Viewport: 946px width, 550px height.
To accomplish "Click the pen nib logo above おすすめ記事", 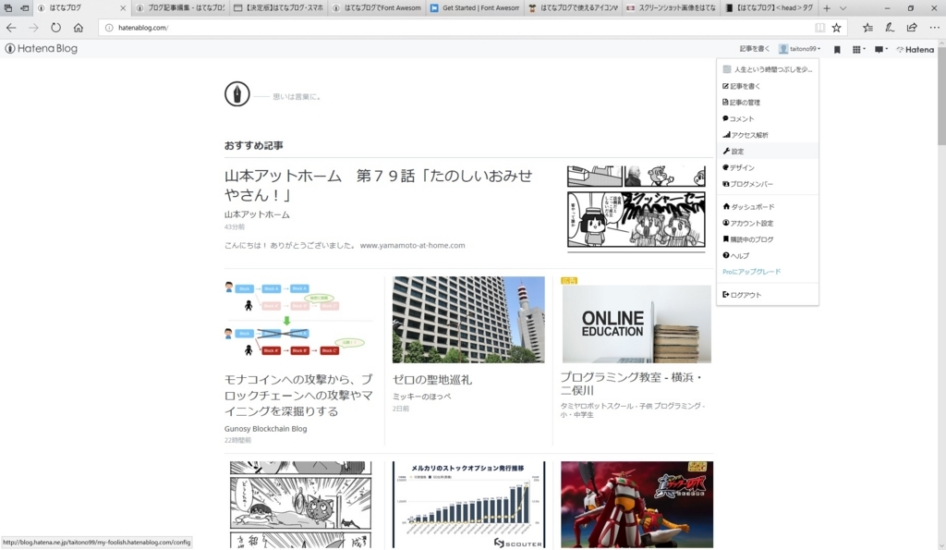I will coord(237,94).
